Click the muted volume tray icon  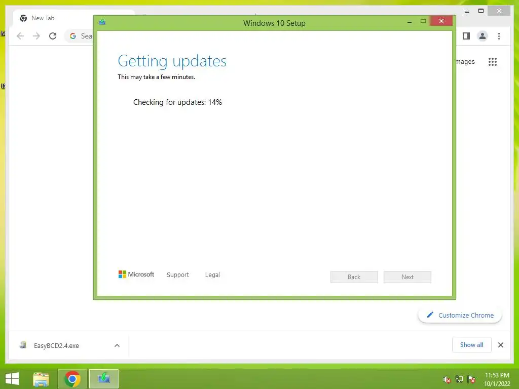(447, 379)
